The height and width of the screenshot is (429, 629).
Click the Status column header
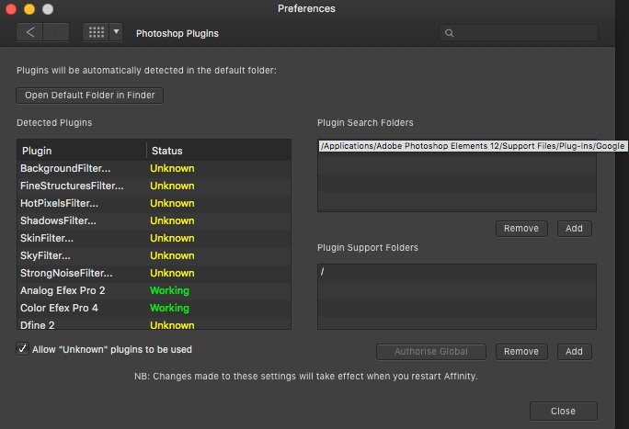tap(218, 150)
